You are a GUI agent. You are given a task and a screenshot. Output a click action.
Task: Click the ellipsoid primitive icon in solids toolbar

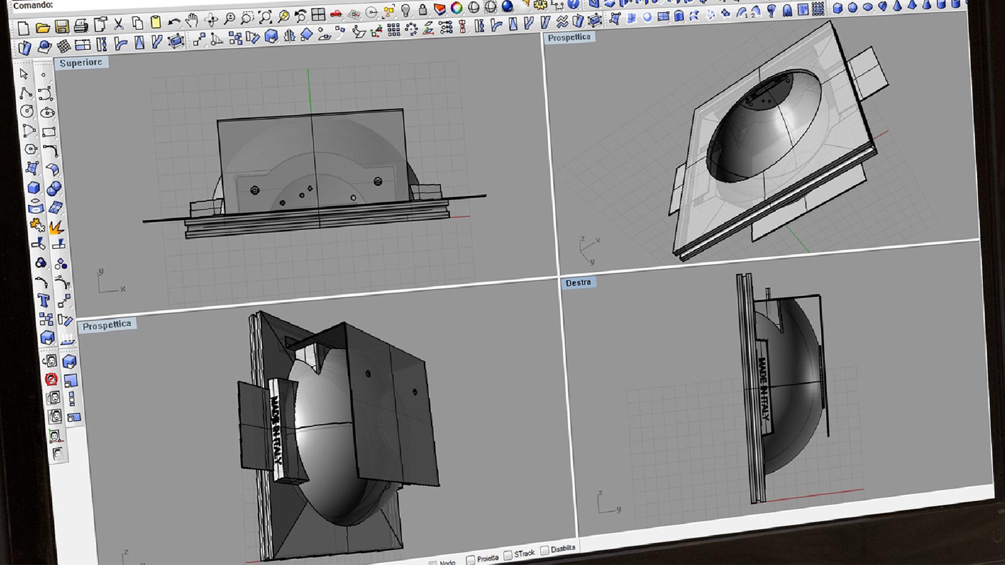coord(867,7)
